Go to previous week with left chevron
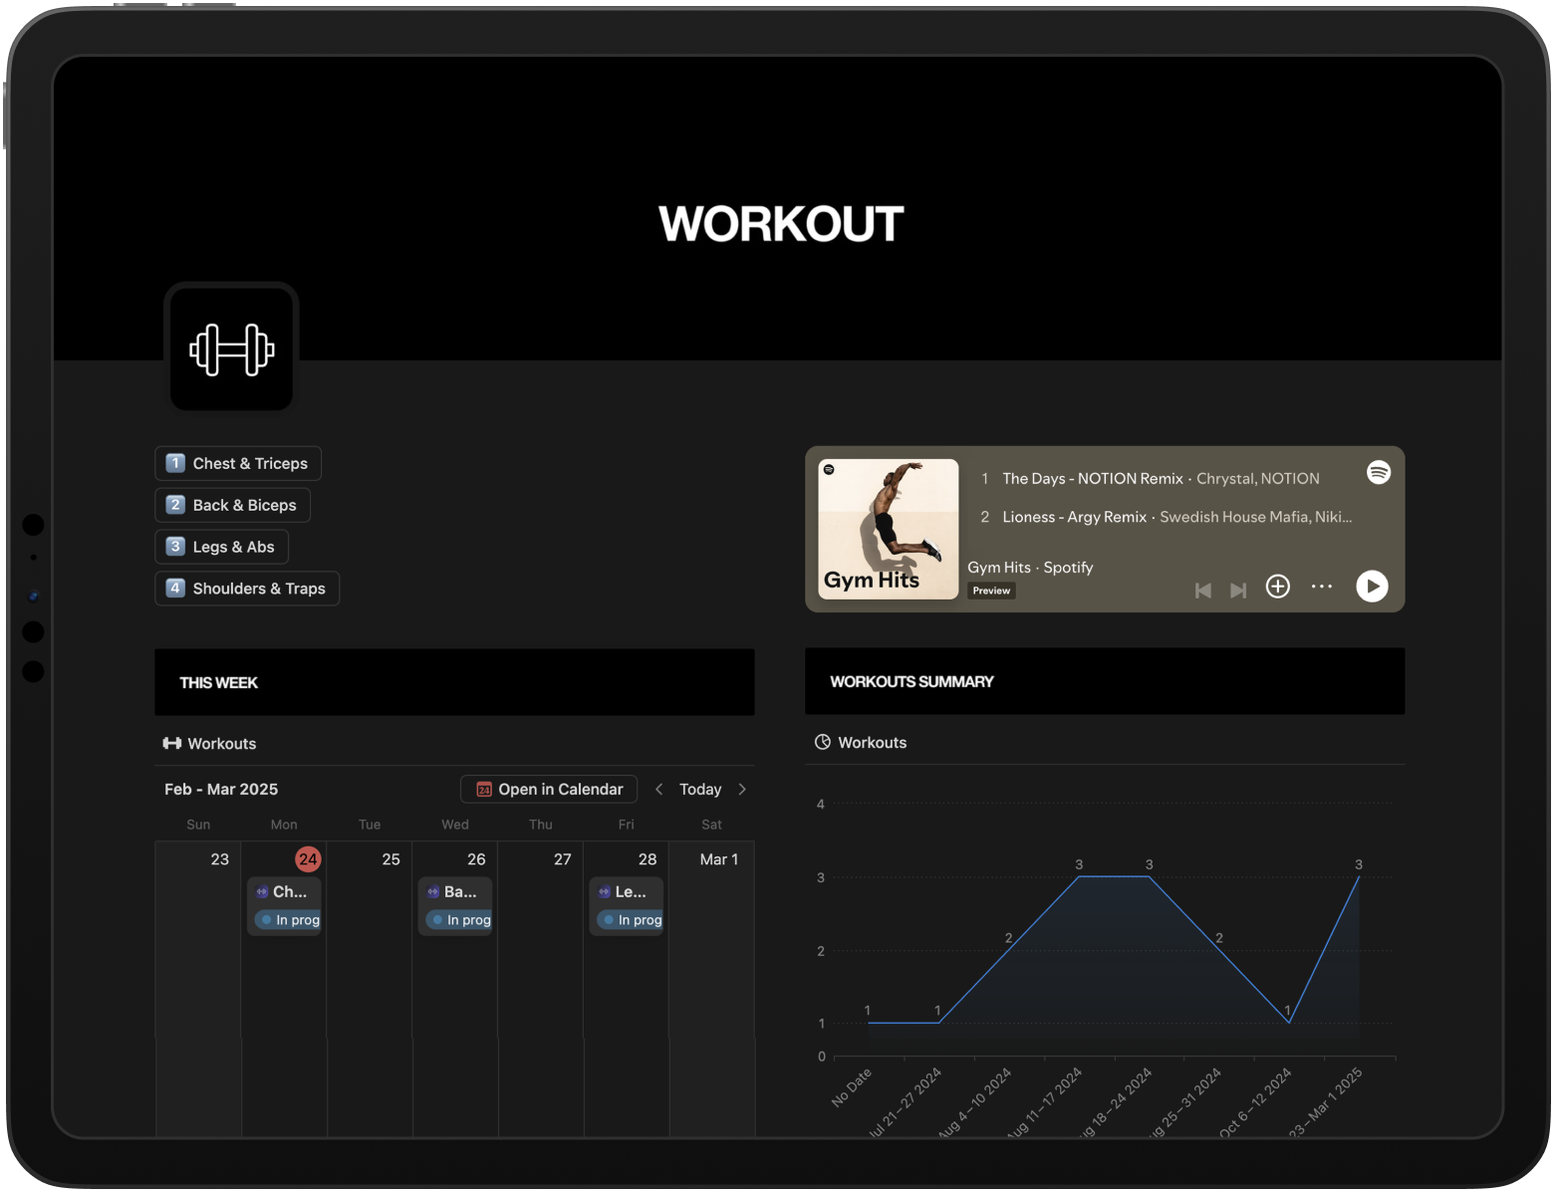This screenshot has width=1557, height=1195. (x=658, y=790)
